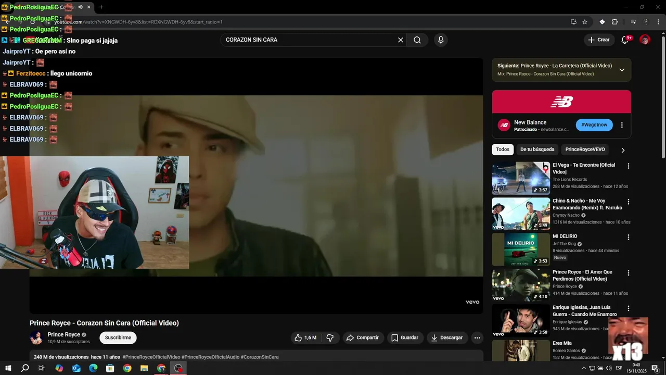Click install app icon in address bar
Screen dimensions: 666x375
pos(573,22)
